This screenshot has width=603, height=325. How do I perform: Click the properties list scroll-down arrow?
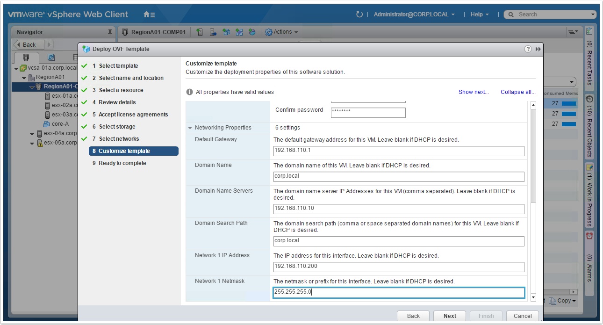[x=533, y=296]
